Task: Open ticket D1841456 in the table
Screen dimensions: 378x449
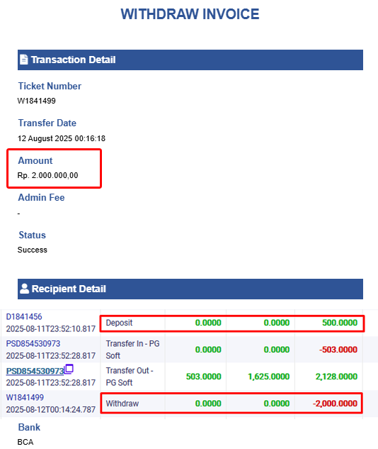Action: (x=24, y=316)
